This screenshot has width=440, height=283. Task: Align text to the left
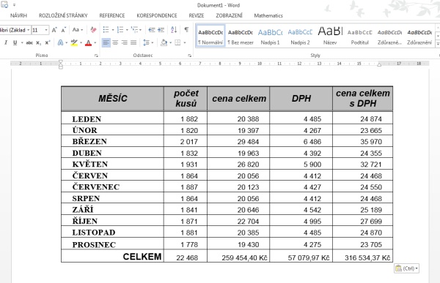tap(106, 42)
